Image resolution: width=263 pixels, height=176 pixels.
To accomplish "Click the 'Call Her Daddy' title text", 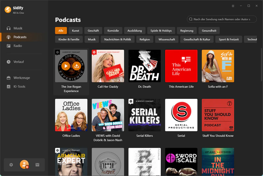I will click(108, 87).
